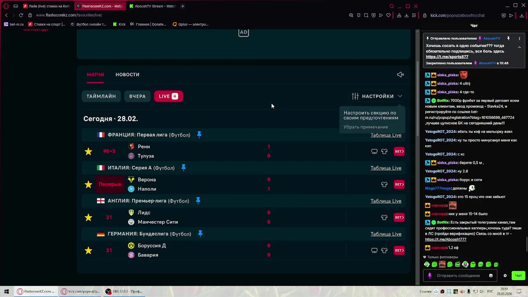The height and width of the screenshot is (297, 528).
Task: Click BET button on Боруссия Д–Бавария row
Action: (399, 250)
